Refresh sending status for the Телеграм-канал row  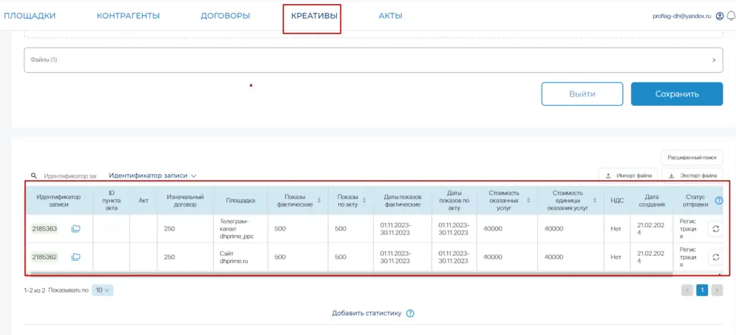715,229
